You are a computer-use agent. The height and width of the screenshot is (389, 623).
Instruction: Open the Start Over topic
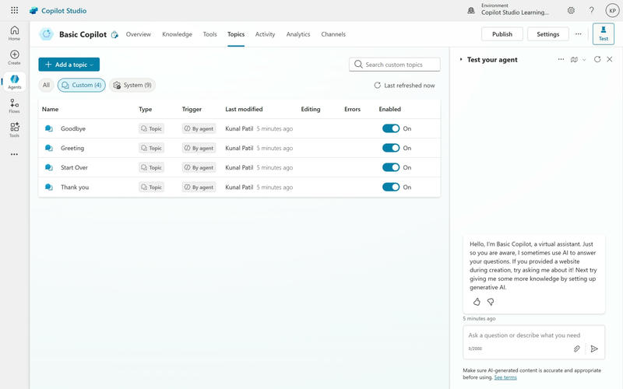point(74,167)
